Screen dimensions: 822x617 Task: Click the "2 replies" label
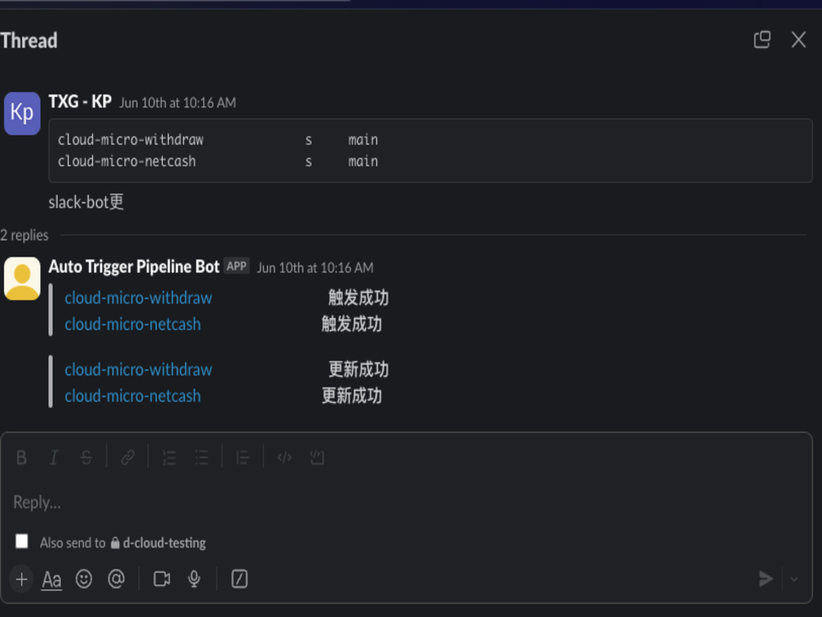pos(24,235)
